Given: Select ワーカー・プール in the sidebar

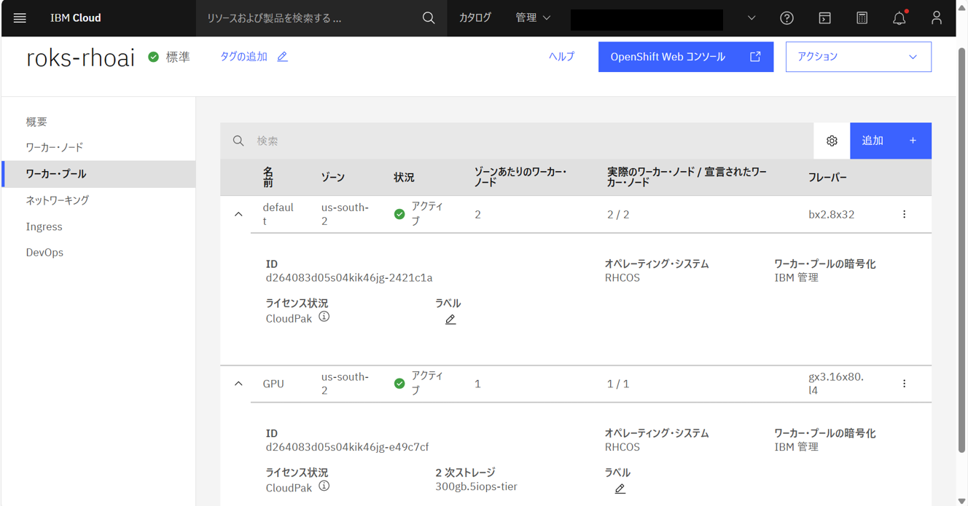Looking at the screenshot, I should 98,174.
